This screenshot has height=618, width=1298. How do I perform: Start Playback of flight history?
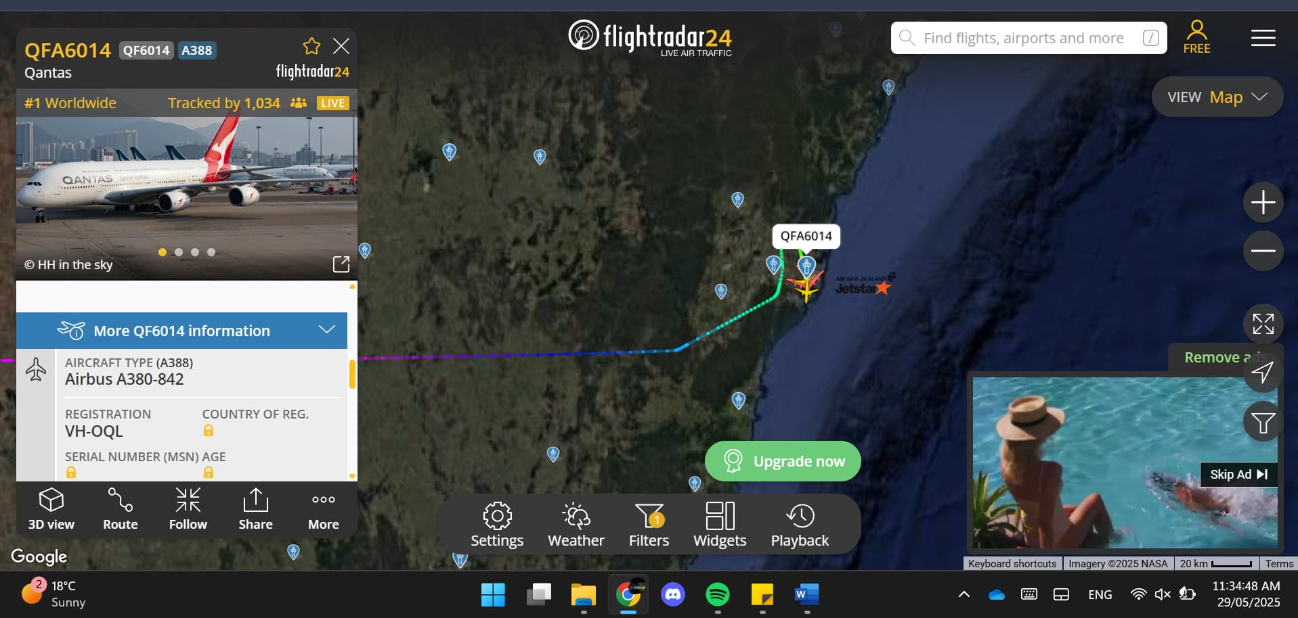[800, 525]
